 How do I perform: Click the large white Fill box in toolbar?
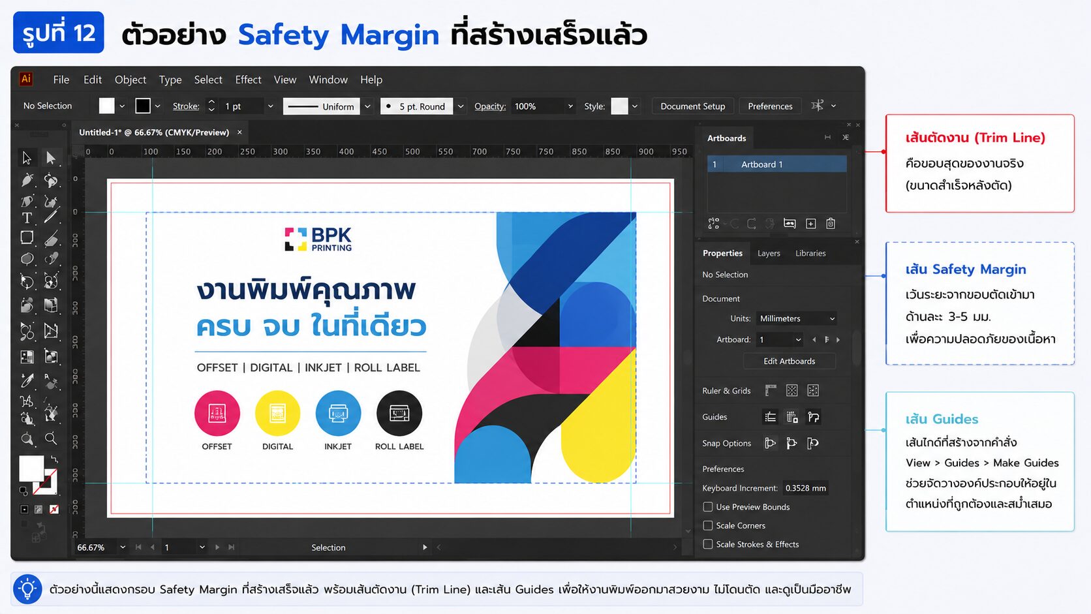(x=31, y=468)
